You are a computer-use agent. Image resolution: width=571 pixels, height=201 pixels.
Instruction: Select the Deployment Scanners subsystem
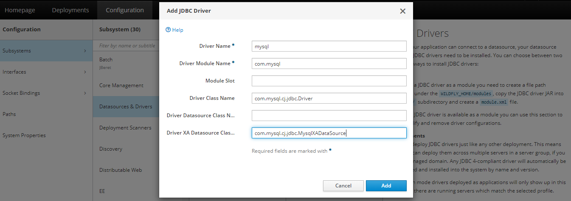126,128
